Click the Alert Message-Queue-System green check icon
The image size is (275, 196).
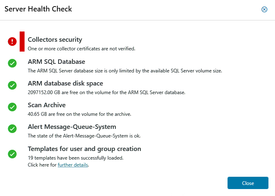coord(12,128)
